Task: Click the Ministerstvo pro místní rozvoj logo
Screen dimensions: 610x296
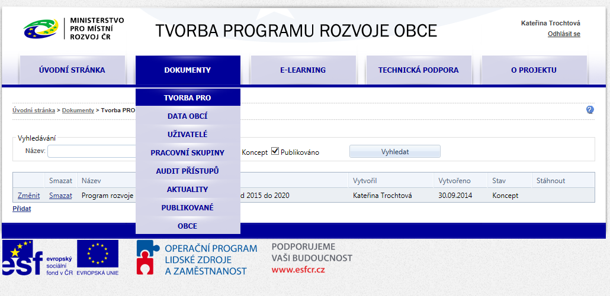Action: point(73,28)
